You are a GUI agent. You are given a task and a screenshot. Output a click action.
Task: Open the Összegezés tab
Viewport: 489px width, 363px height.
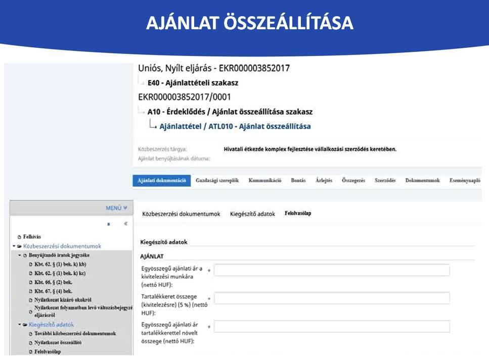(353, 181)
